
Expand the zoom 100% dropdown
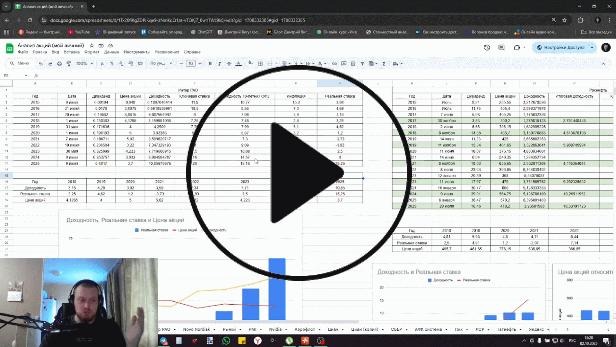(x=84, y=64)
